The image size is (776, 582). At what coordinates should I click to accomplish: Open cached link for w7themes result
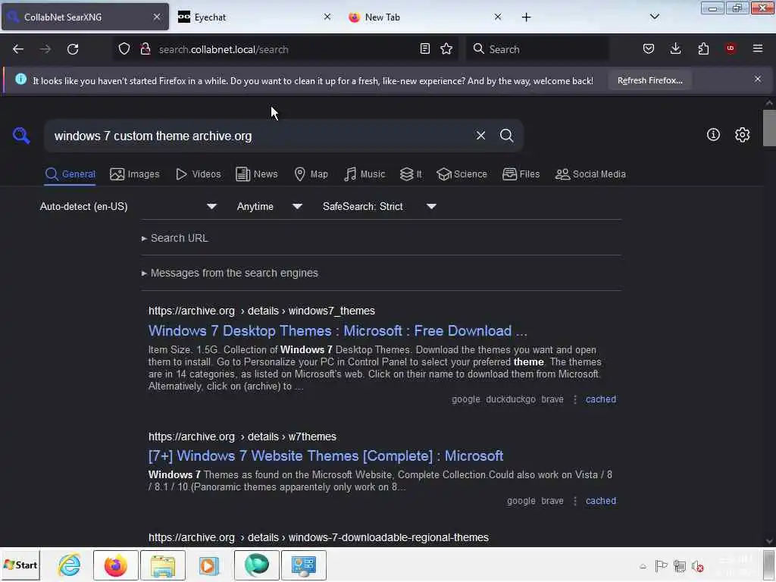[601, 501]
